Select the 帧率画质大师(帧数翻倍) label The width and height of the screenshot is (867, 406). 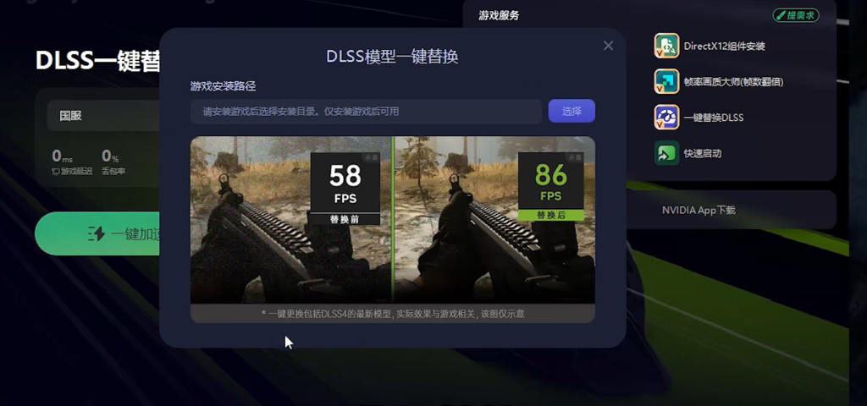pyautogui.click(x=733, y=82)
